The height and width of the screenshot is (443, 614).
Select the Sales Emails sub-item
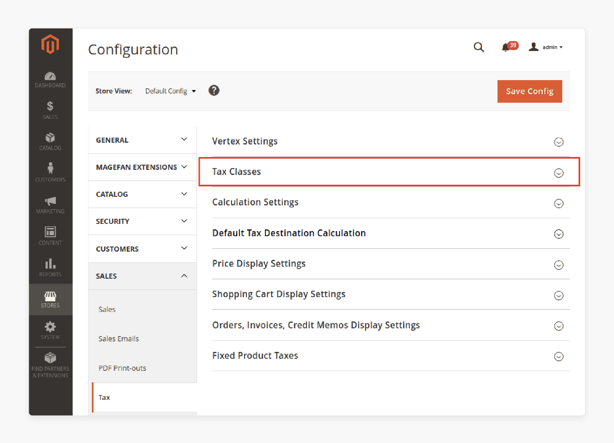(x=119, y=339)
